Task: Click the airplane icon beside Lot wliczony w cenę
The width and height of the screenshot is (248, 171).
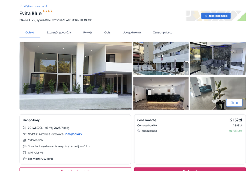Action: [24, 159]
